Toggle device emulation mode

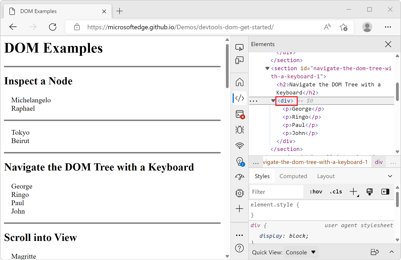[x=239, y=60]
